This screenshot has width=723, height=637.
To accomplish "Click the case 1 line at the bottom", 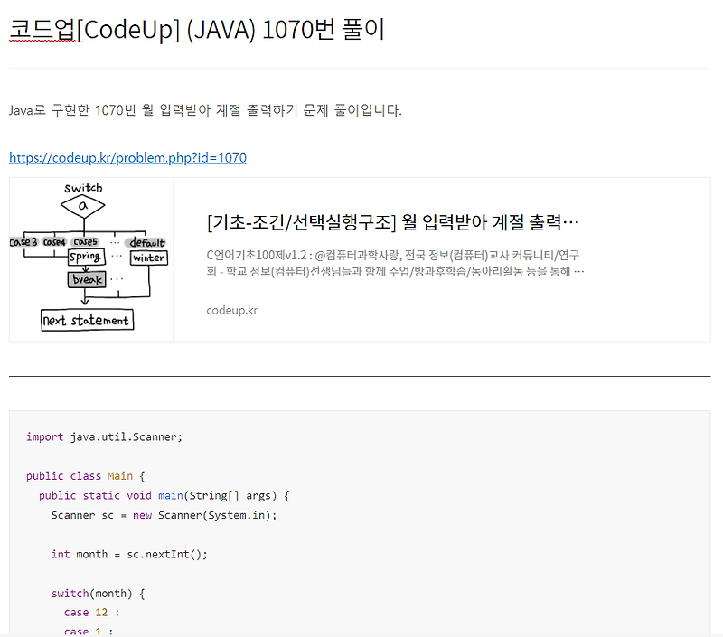I will pos(90,631).
